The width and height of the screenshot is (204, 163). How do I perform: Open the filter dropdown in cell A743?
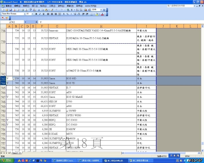click(14, 79)
